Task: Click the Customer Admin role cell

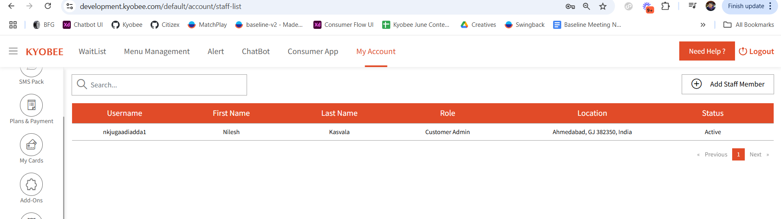Action: click(447, 132)
